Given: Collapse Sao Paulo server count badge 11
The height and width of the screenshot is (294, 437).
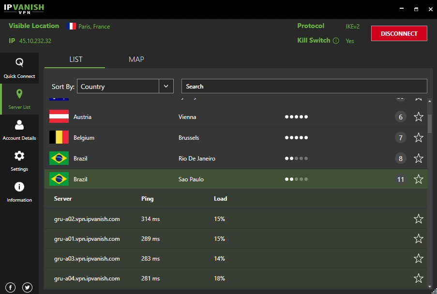Looking at the screenshot, I should pos(401,179).
